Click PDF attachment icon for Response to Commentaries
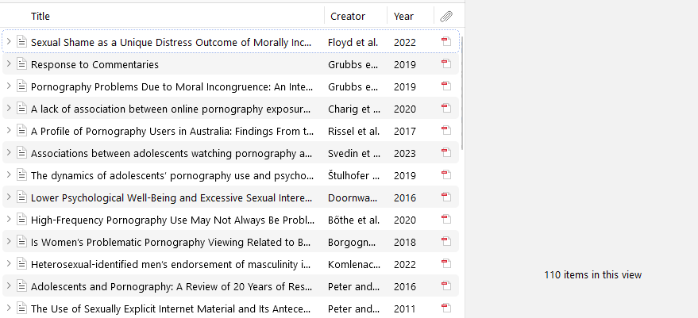698x318 pixels. (x=446, y=63)
